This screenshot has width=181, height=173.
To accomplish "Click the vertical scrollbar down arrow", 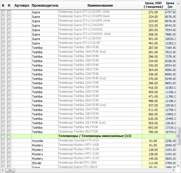I will (x=178, y=166).
